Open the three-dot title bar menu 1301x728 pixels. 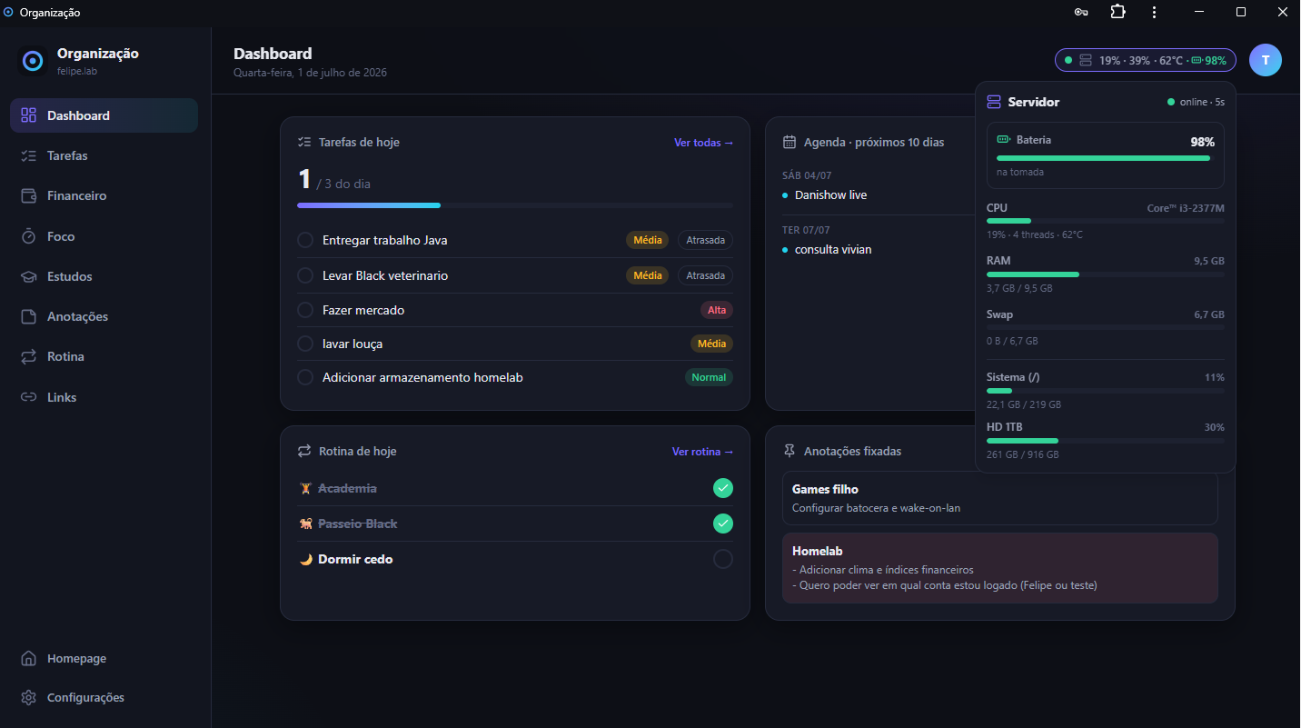click(x=1154, y=12)
